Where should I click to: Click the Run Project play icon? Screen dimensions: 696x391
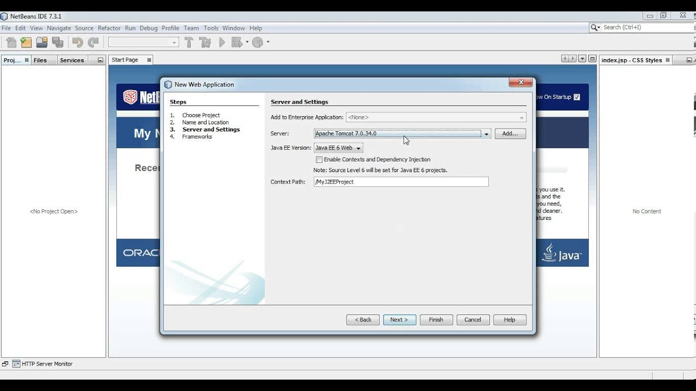coord(222,42)
